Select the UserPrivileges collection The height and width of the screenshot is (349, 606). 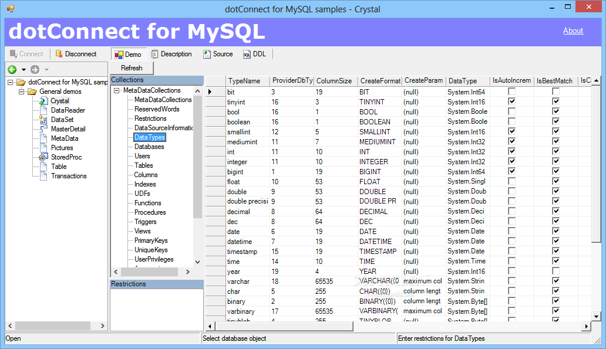[x=154, y=259]
